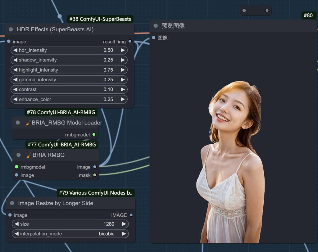Collapse the BRIA RMBG node via its dot

(19, 155)
